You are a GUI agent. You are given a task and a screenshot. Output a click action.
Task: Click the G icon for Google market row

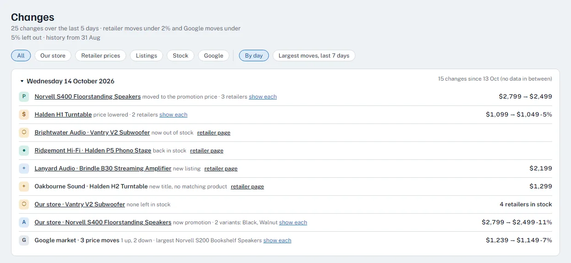24,240
